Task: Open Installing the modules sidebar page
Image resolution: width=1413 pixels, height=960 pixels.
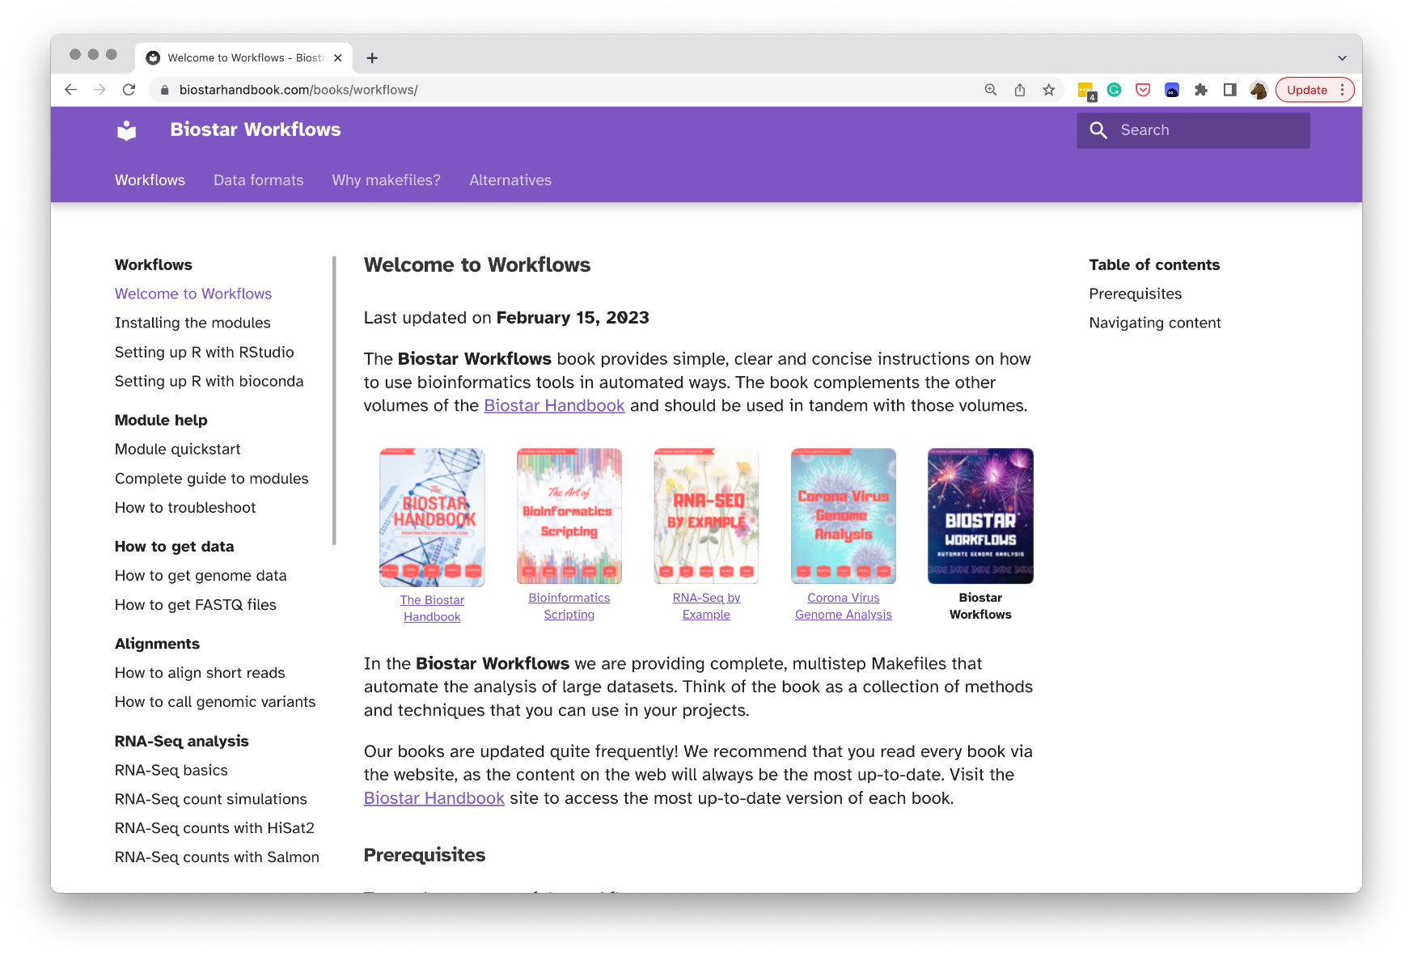Action: point(192,323)
